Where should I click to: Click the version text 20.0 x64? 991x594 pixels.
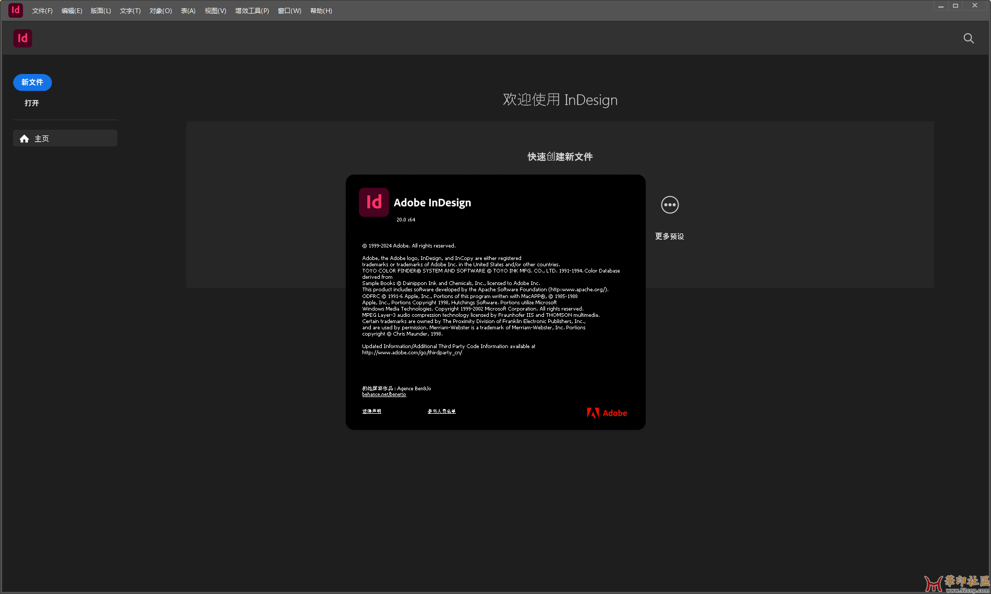coord(406,220)
